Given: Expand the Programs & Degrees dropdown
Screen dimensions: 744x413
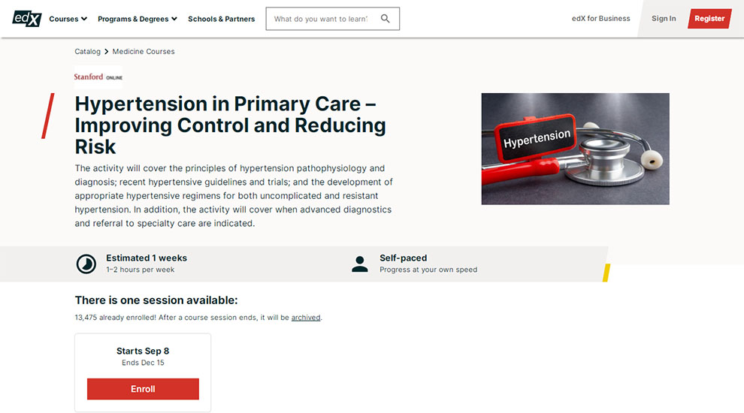Looking at the screenshot, I should [138, 19].
